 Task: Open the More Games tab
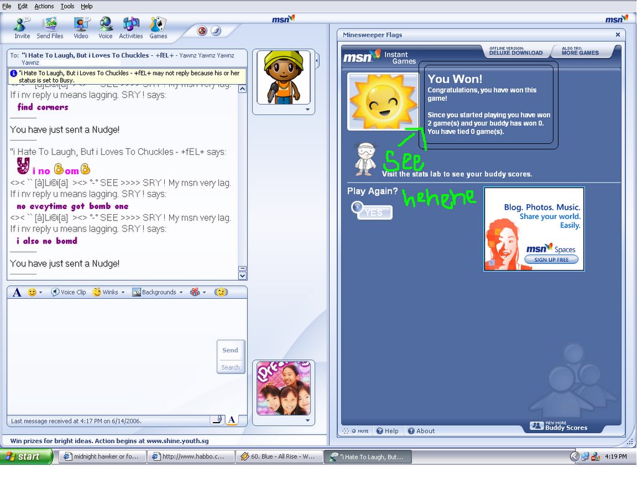click(x=580, y=51)
